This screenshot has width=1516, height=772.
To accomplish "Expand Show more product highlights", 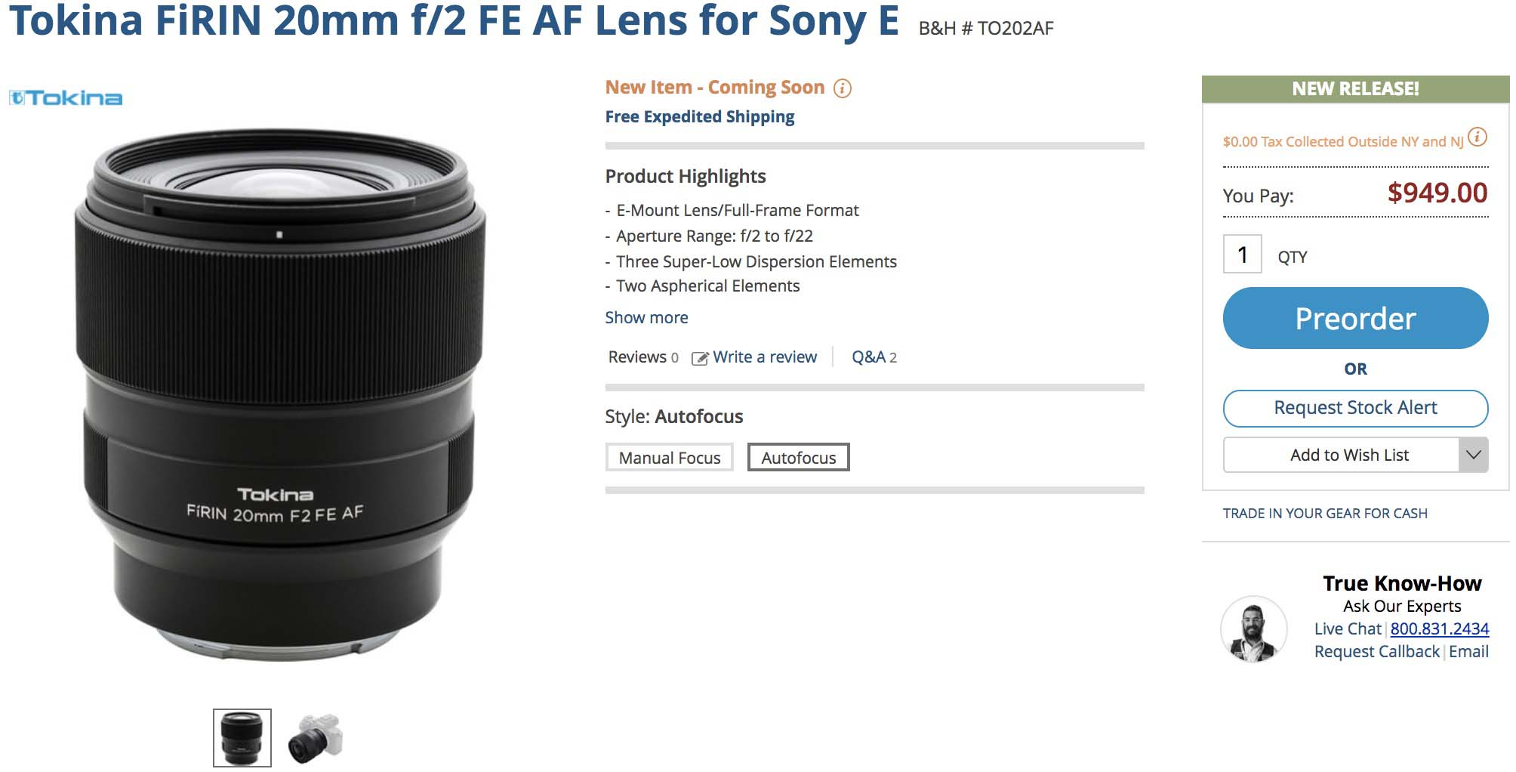I will (646, 317).
